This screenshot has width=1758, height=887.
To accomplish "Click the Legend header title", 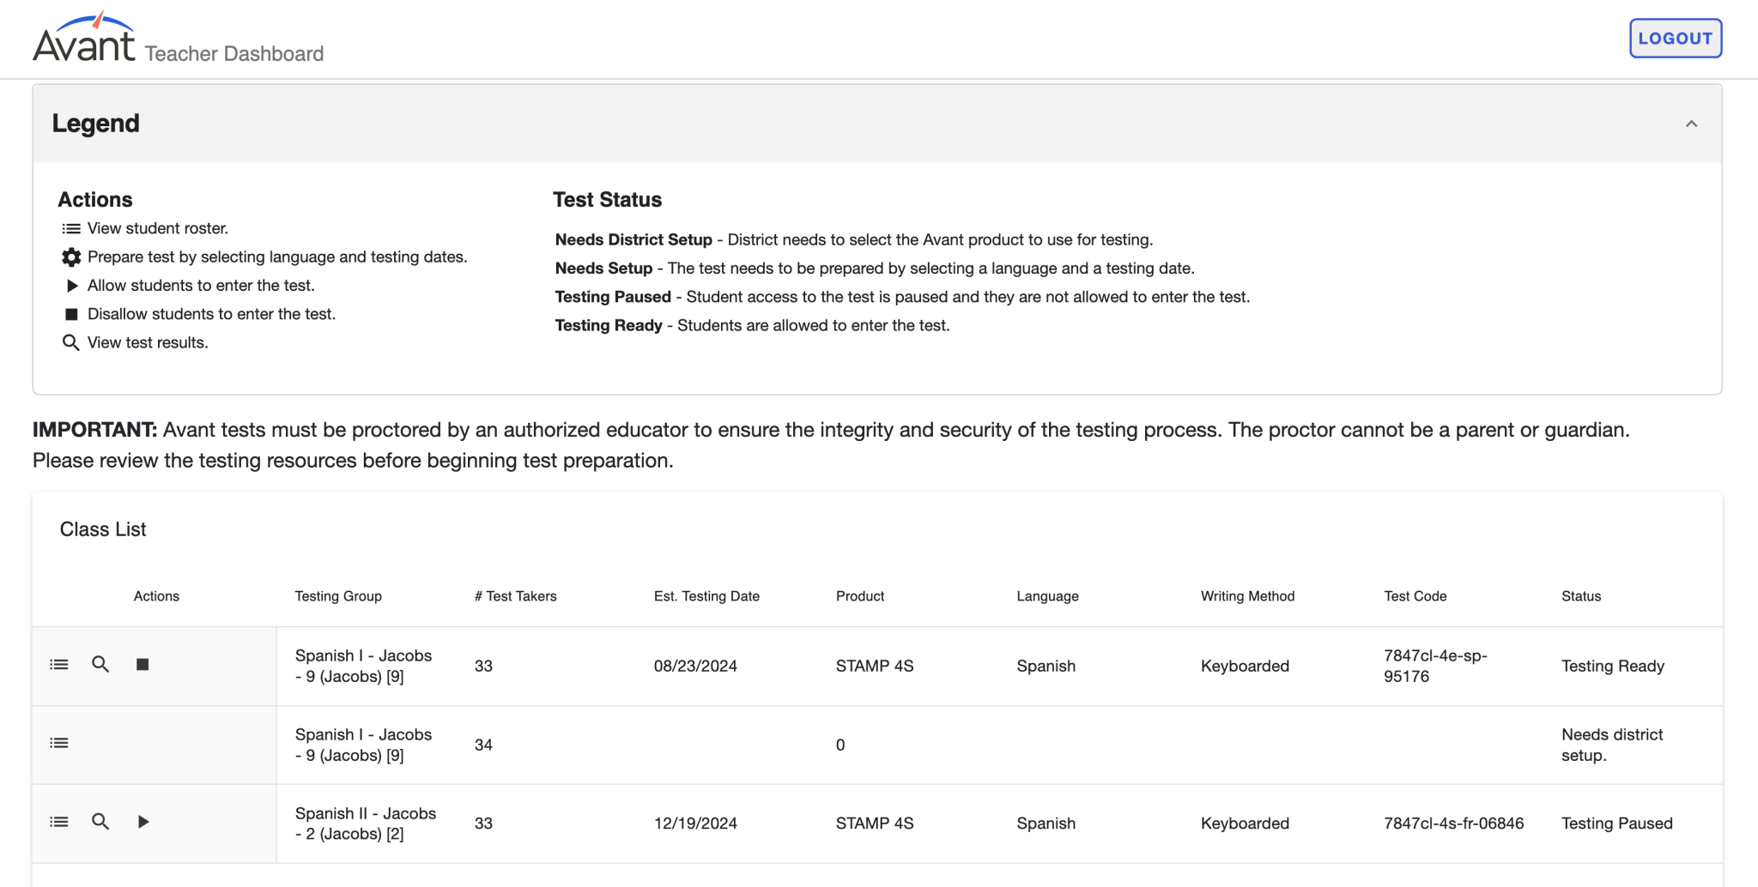I will (96, 124).
